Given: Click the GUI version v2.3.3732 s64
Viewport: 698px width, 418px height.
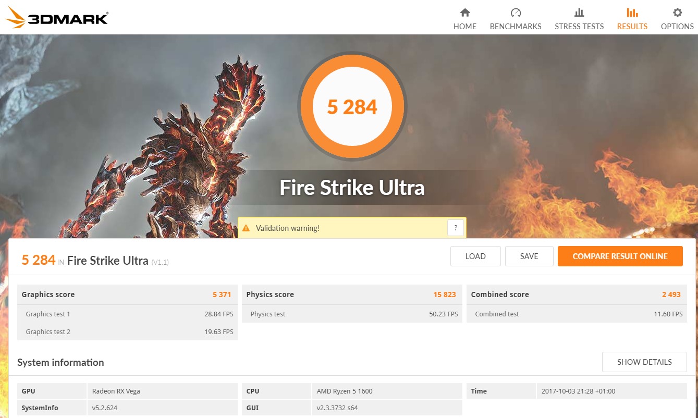Looking at the screenshot, I should [x=337, y=408].
